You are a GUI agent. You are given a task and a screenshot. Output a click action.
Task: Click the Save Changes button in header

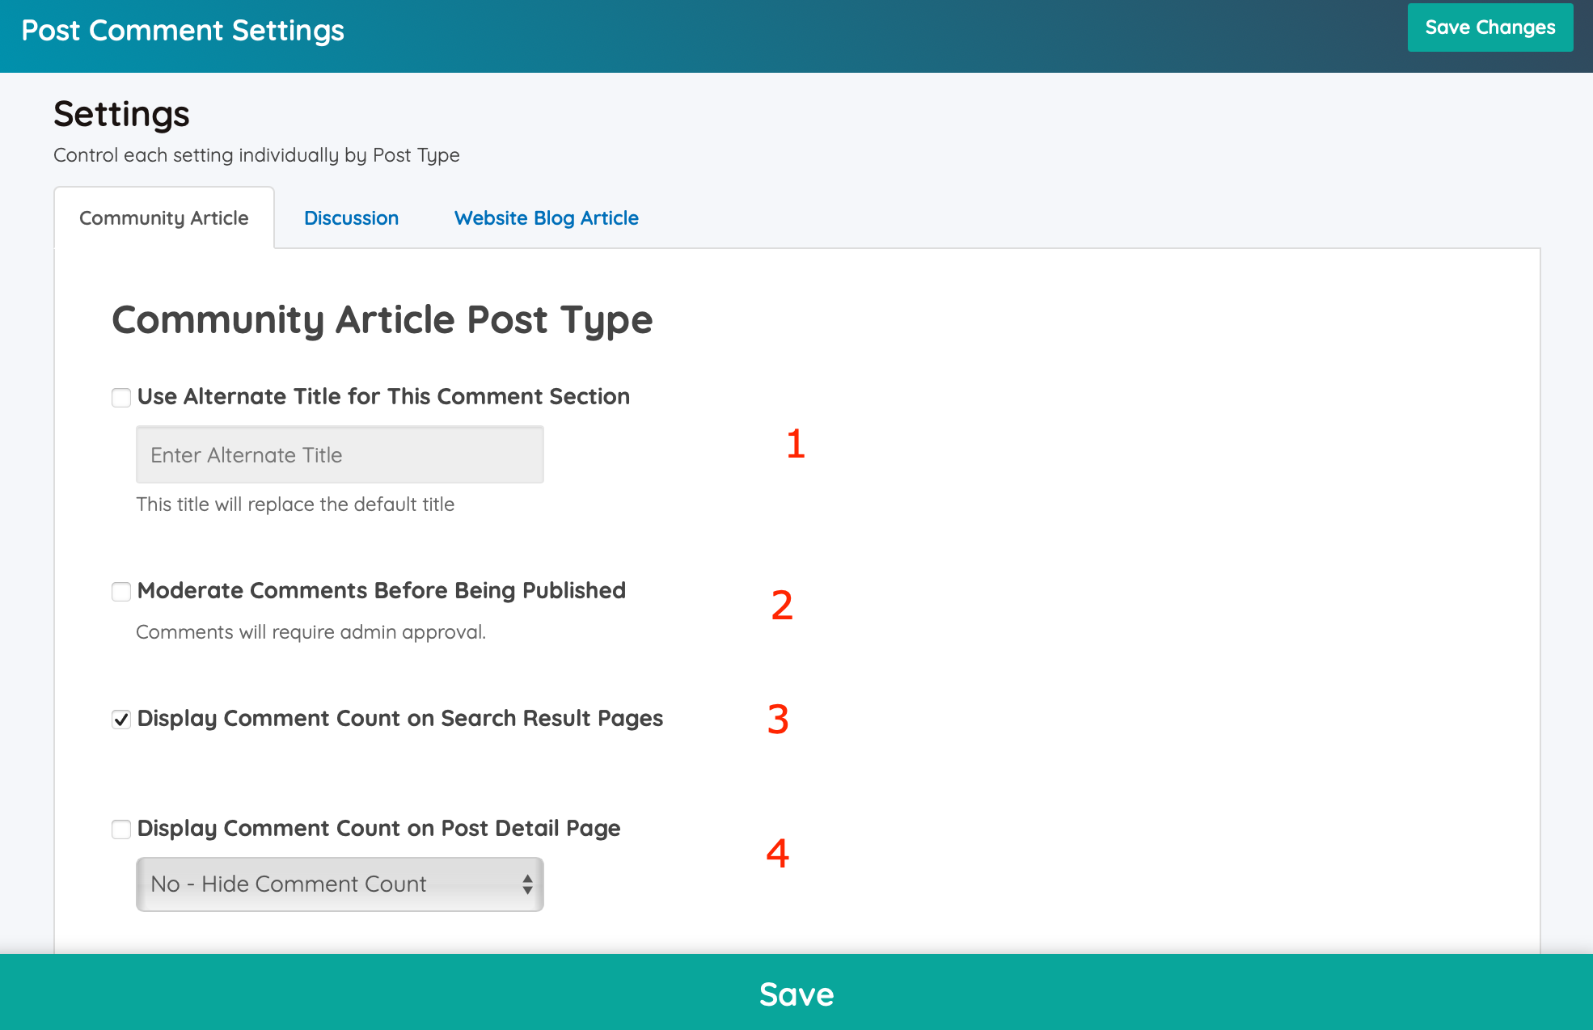click(x=1489, y=27)
